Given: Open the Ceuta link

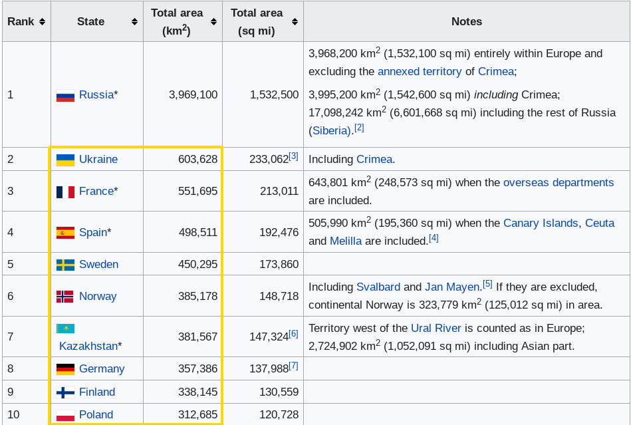Looking at the screenshot, I should tap(600, 223).
